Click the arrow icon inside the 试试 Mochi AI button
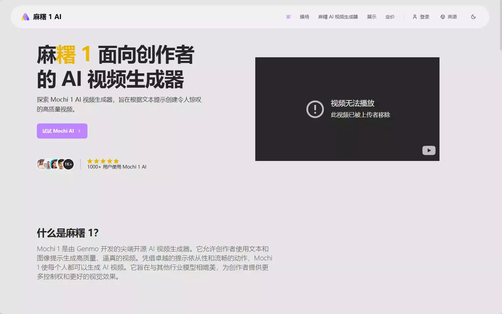Image resolution: width=502 pixels, height=314 pixels. pyautogui.click(x=79, y=131)
